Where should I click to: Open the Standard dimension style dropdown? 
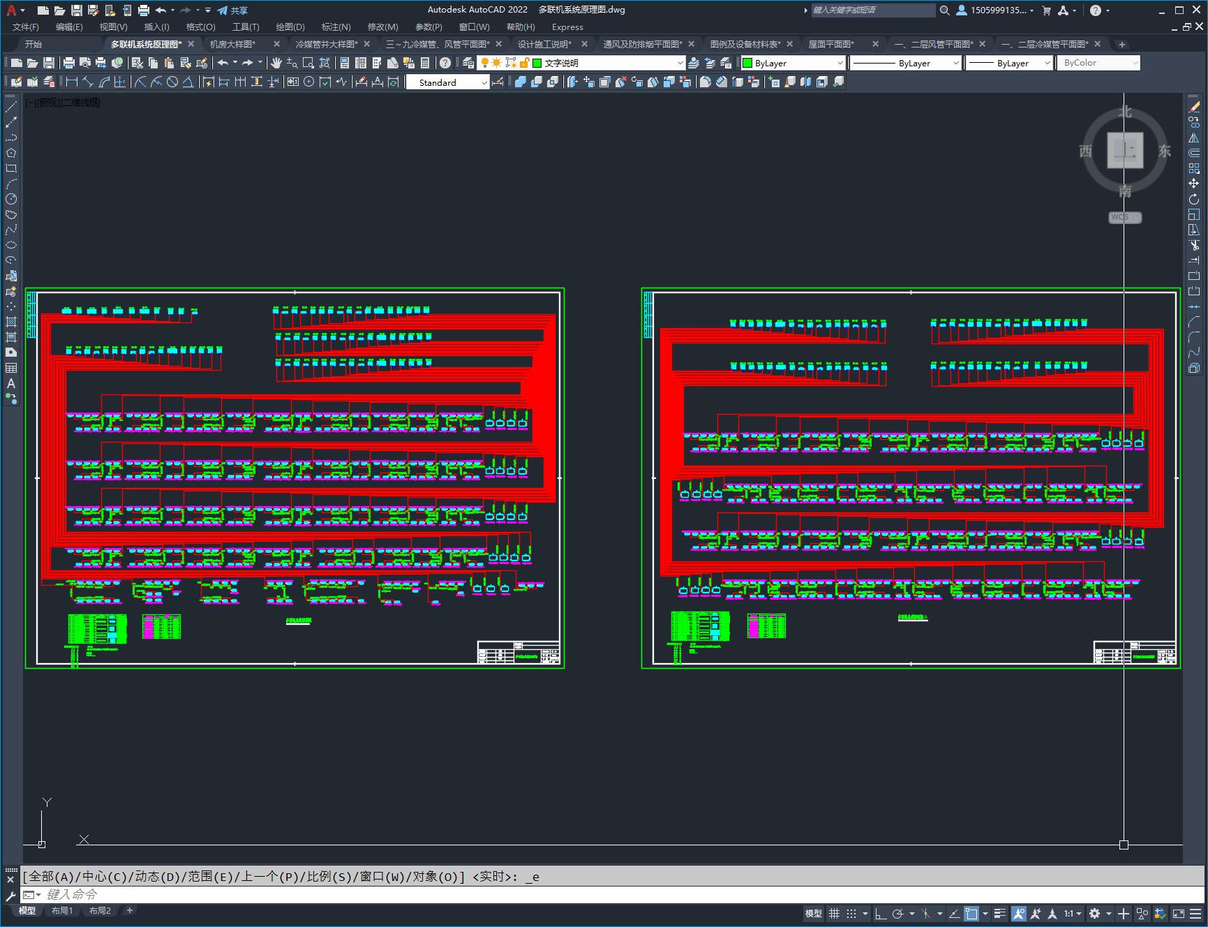click(447, 82)
